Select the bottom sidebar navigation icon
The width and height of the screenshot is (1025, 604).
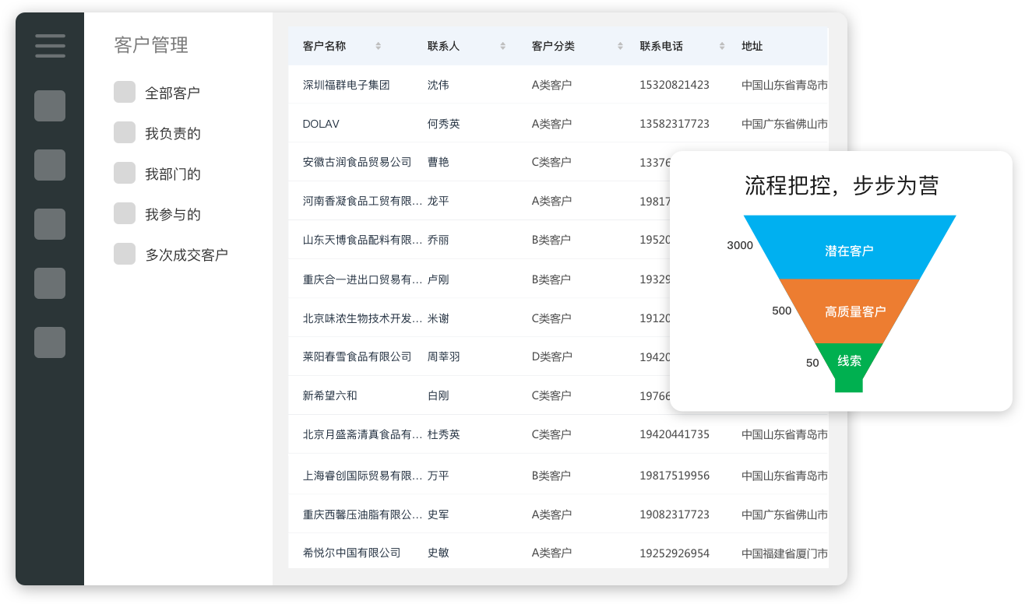(x=49, y=343)
